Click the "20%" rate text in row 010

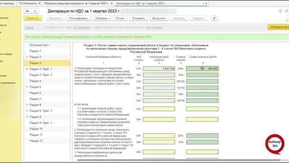[x=181, y=68]
